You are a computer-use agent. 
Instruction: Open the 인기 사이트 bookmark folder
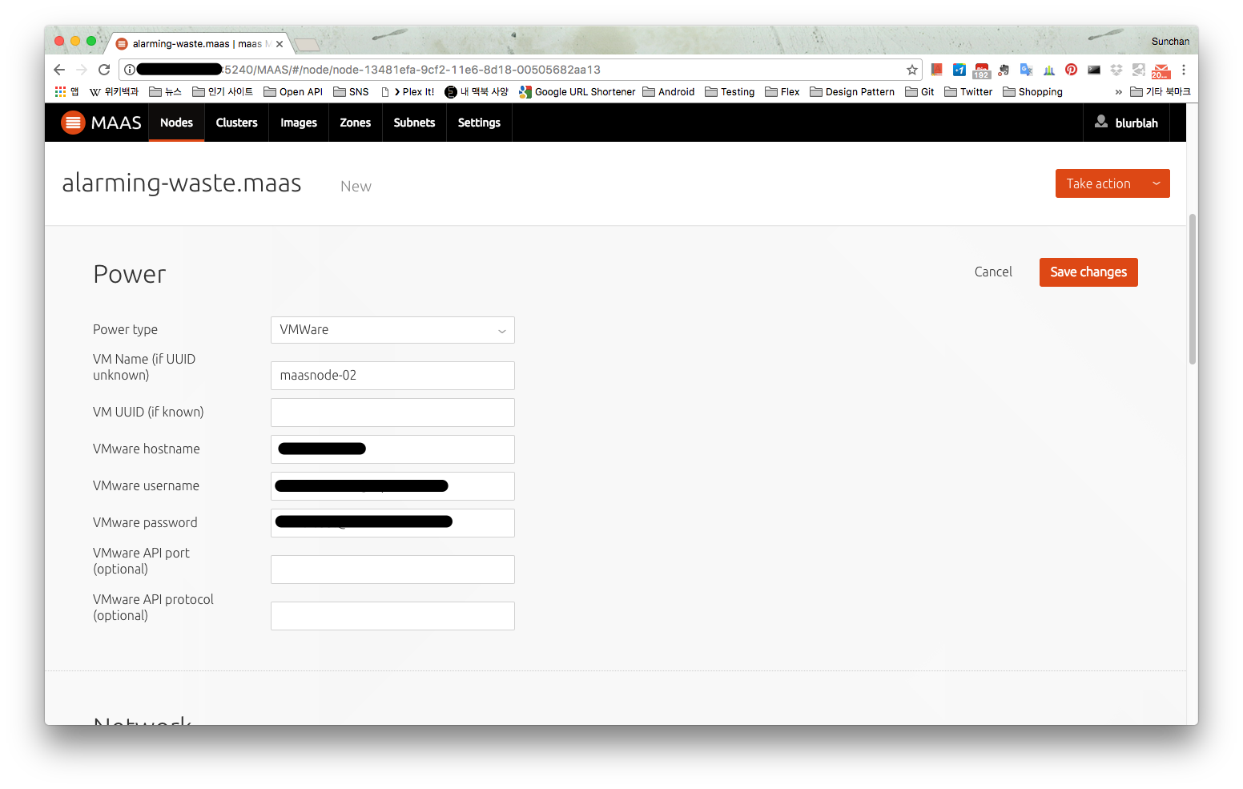click(223, 91)
